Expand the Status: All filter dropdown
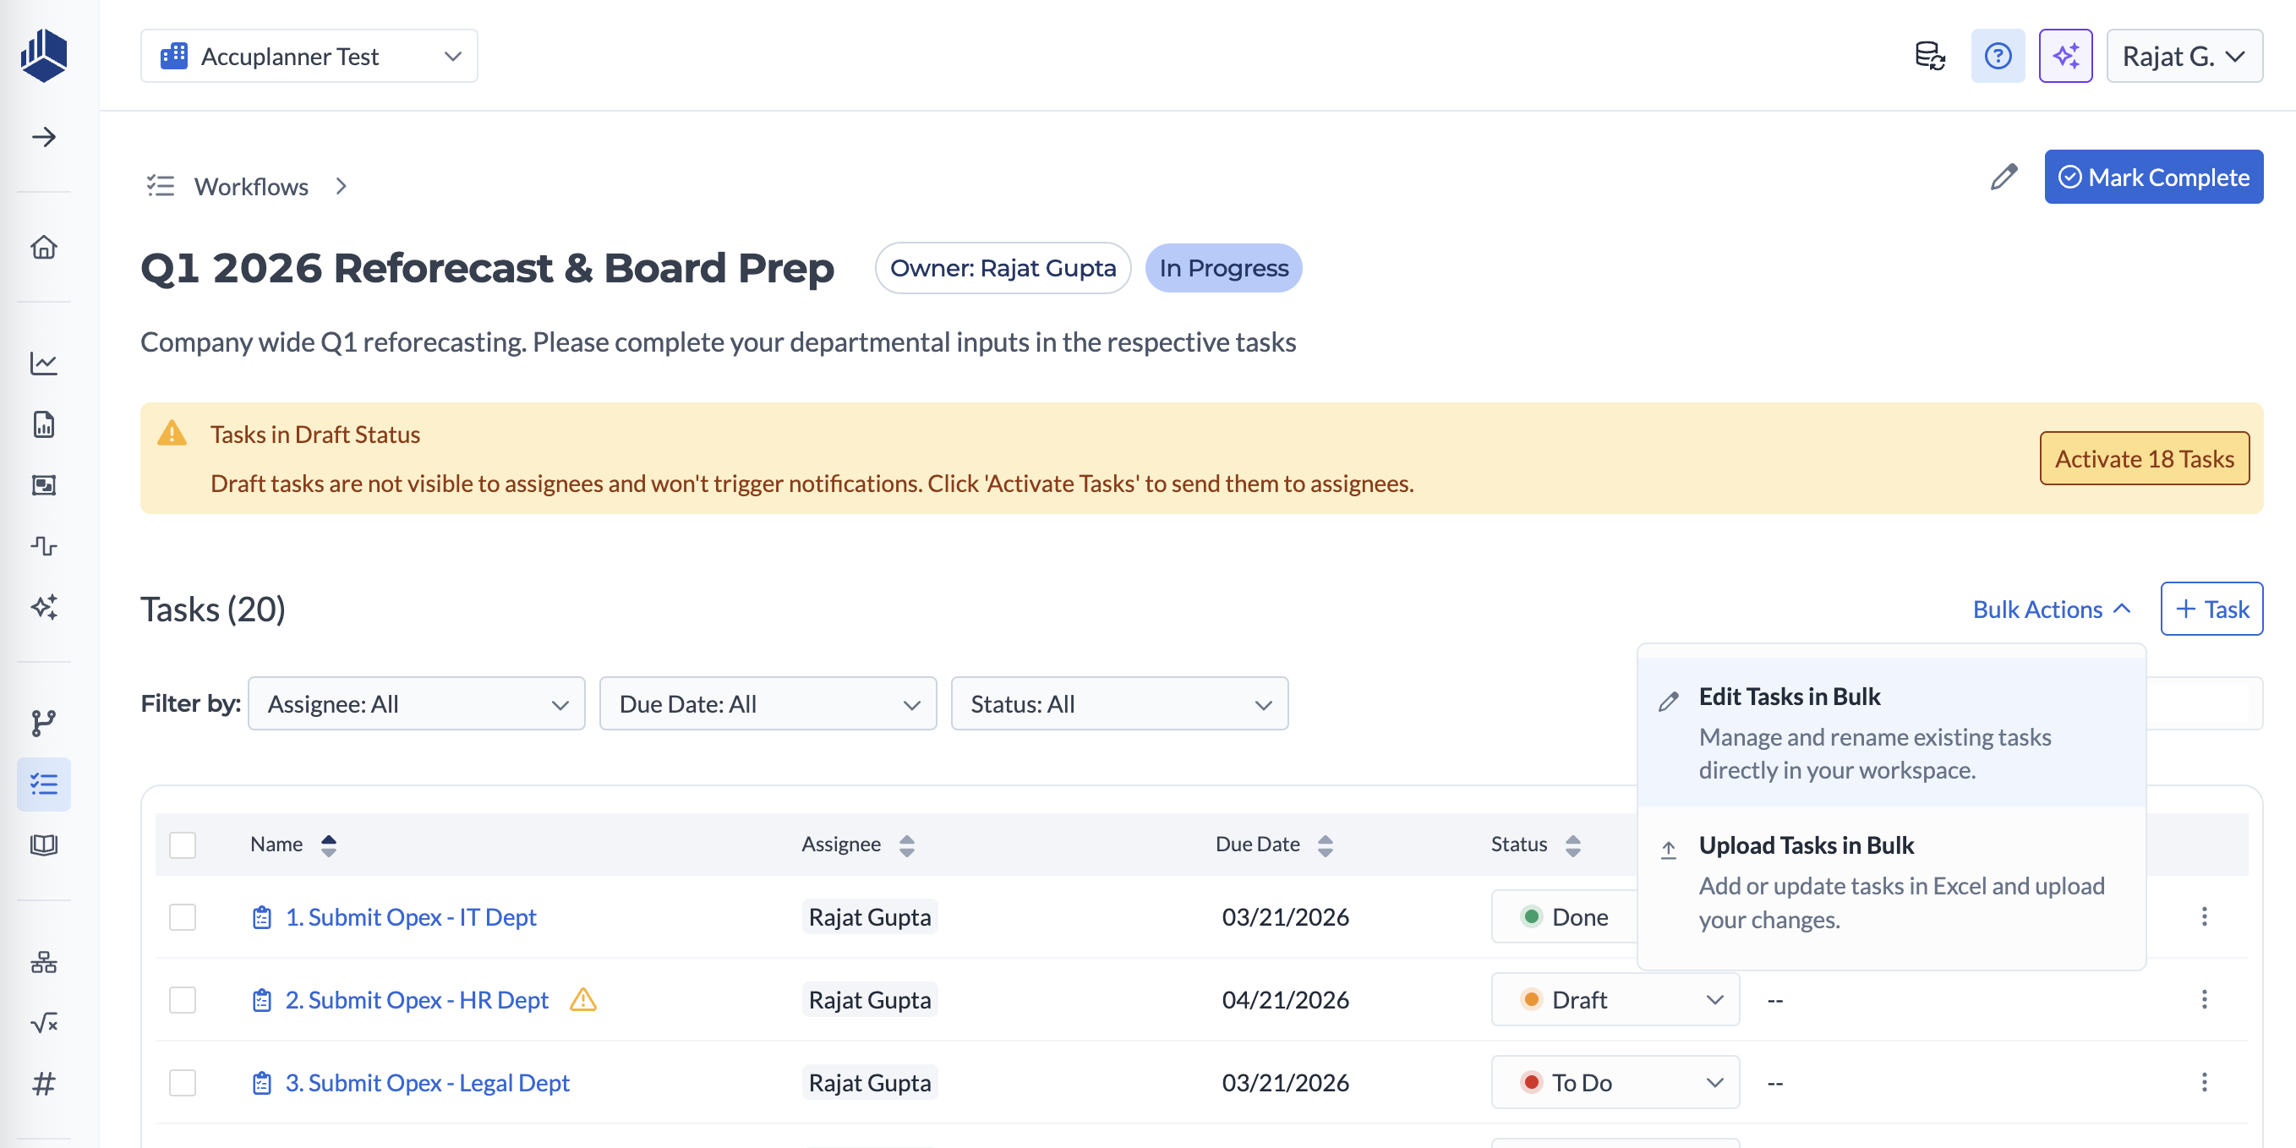 (1118, 704)
